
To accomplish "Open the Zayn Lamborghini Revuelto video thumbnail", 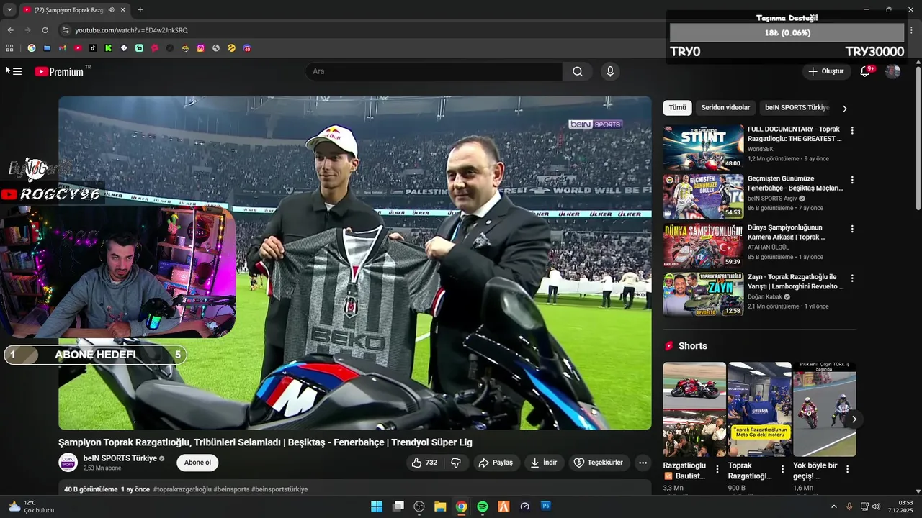I will point(703,294).
